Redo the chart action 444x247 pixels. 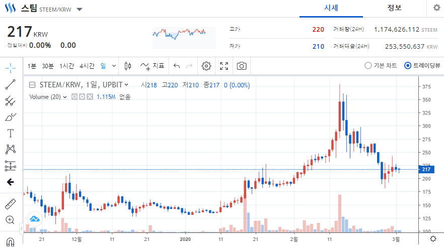(x=189, y=66)
